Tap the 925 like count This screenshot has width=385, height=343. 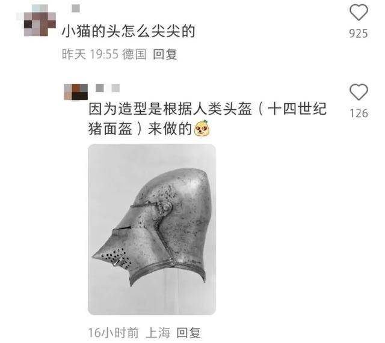coord(359,34)
